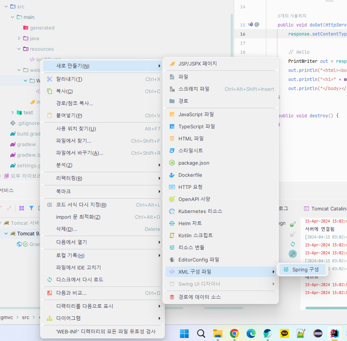347x341 pixels.
Task: Click the filter icon in Services toolbar
Action: (31, 208)
